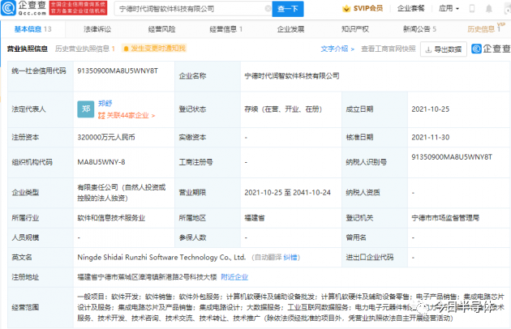This screenshot has width=511, height=329.
Task: Open the 法律诉讼 tab
Action: tap(97, 29)
